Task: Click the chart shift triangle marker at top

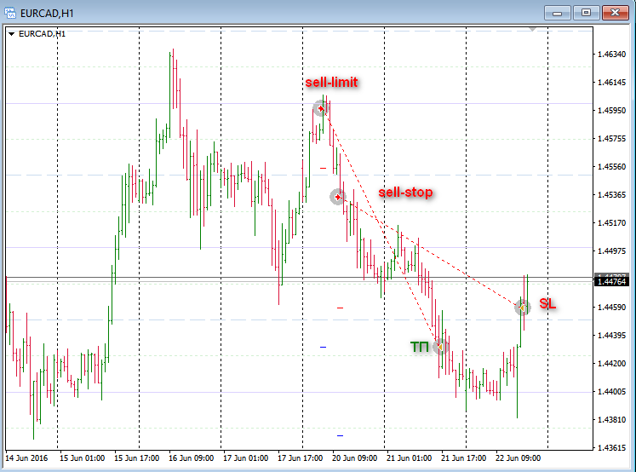Action: point(533,29)
